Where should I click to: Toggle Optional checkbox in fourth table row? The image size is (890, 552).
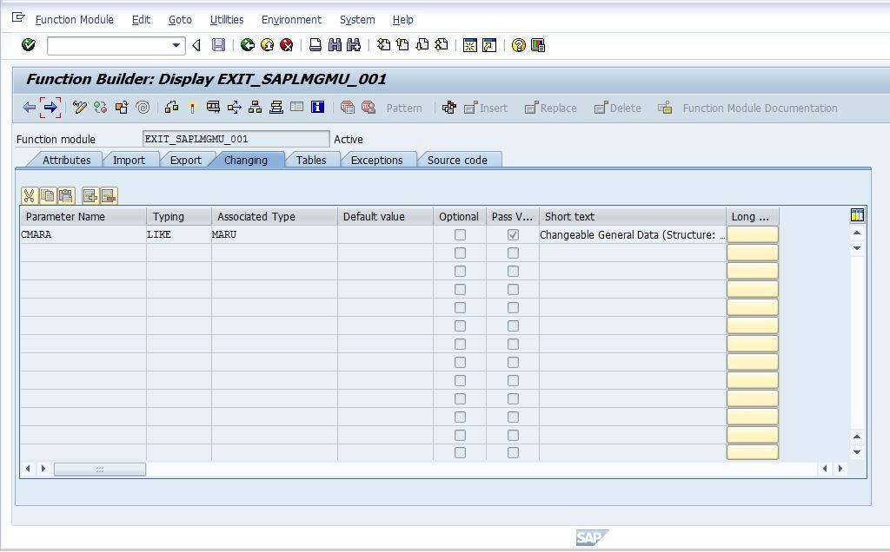coord(460,289)
